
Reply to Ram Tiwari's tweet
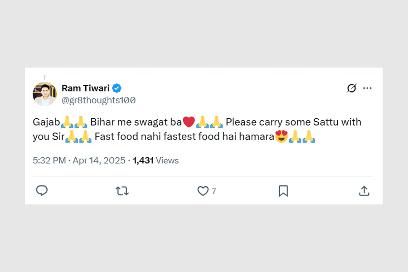[x=42, y=191]
